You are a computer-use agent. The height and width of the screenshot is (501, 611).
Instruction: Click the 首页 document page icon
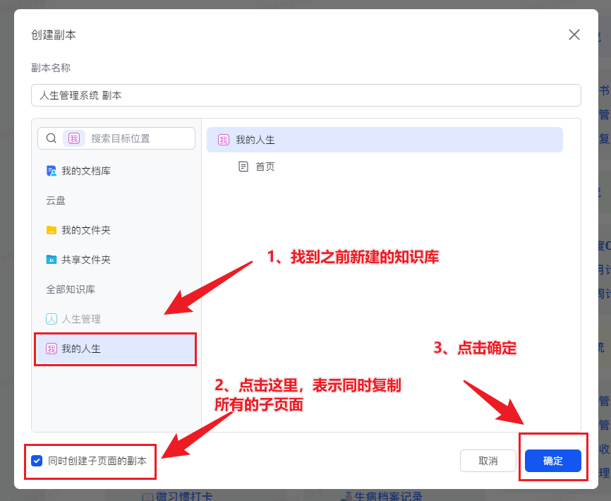coord(243,167)
